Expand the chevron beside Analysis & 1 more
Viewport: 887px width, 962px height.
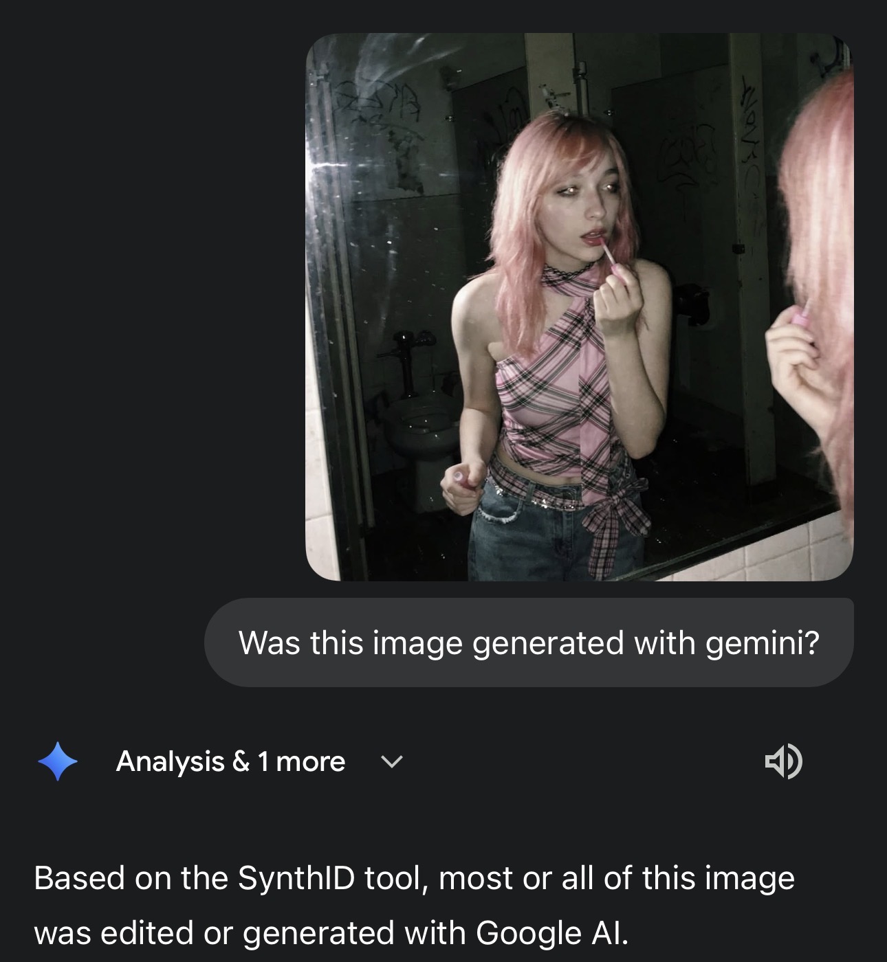click(x=391, y=762)
